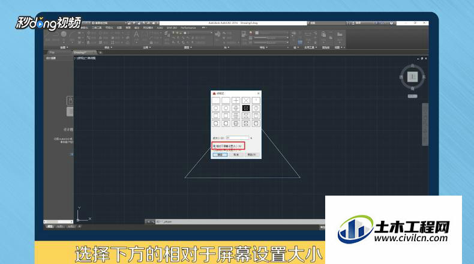Select the short vertical tick point style

click(256, 100)
